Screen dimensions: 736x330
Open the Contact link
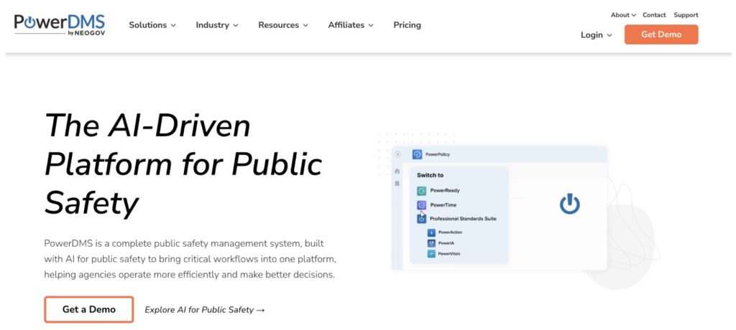pyautogui.click(x=654, y=15)
